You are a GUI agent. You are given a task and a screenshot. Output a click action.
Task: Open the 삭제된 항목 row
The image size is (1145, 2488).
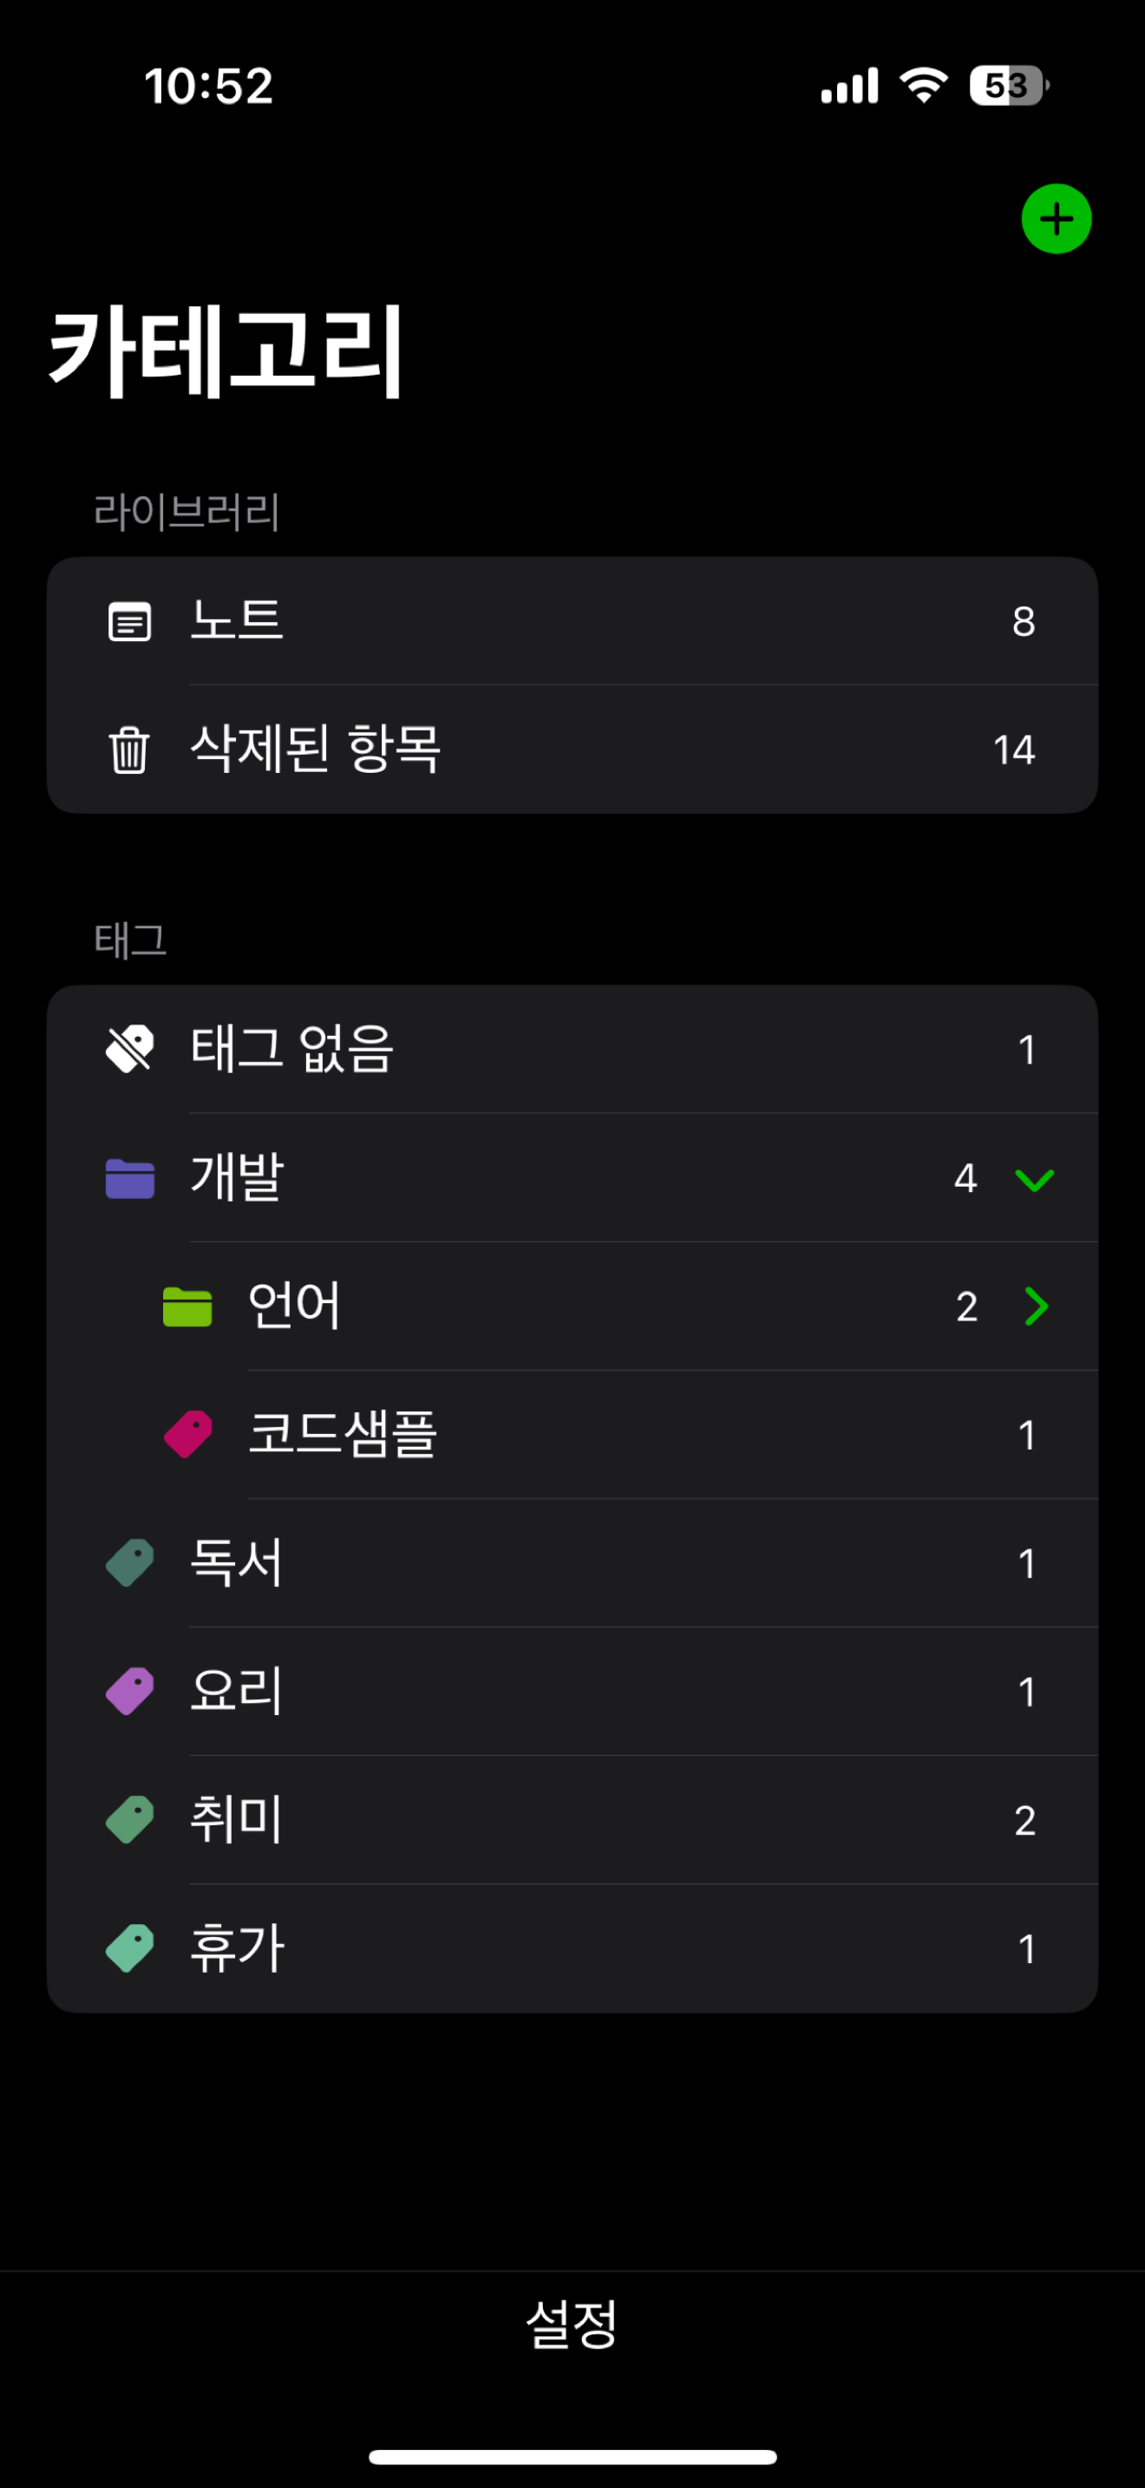pos(572,750)
